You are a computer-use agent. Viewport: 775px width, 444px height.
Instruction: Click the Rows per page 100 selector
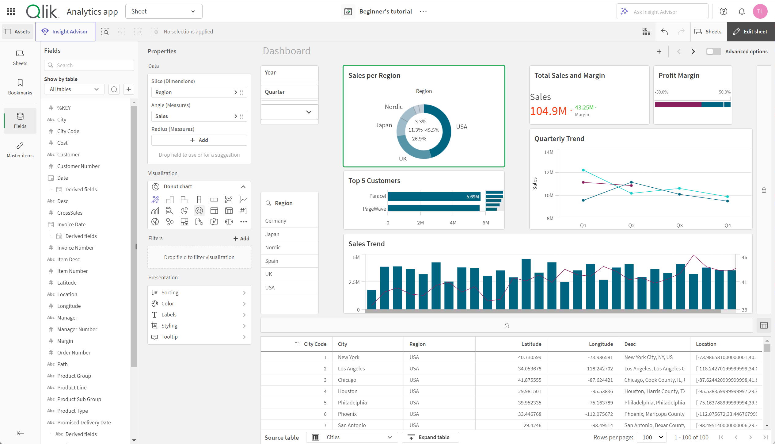point(652,438)
